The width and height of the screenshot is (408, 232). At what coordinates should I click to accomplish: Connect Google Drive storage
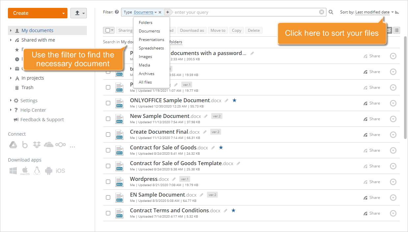(13, 145)
